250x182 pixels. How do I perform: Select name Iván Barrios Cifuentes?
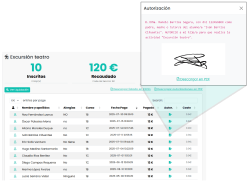[37, 135]
